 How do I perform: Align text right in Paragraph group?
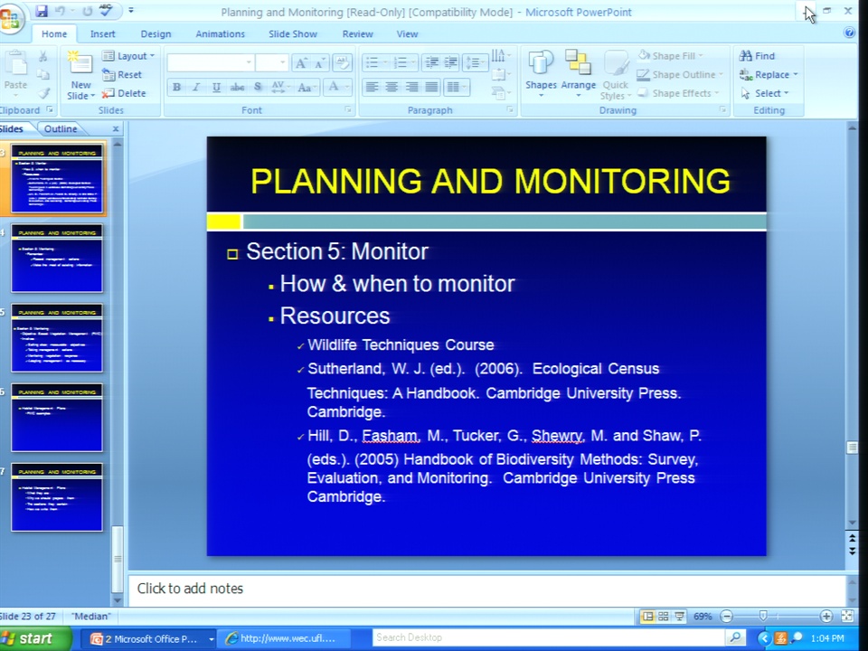point(412,87)
